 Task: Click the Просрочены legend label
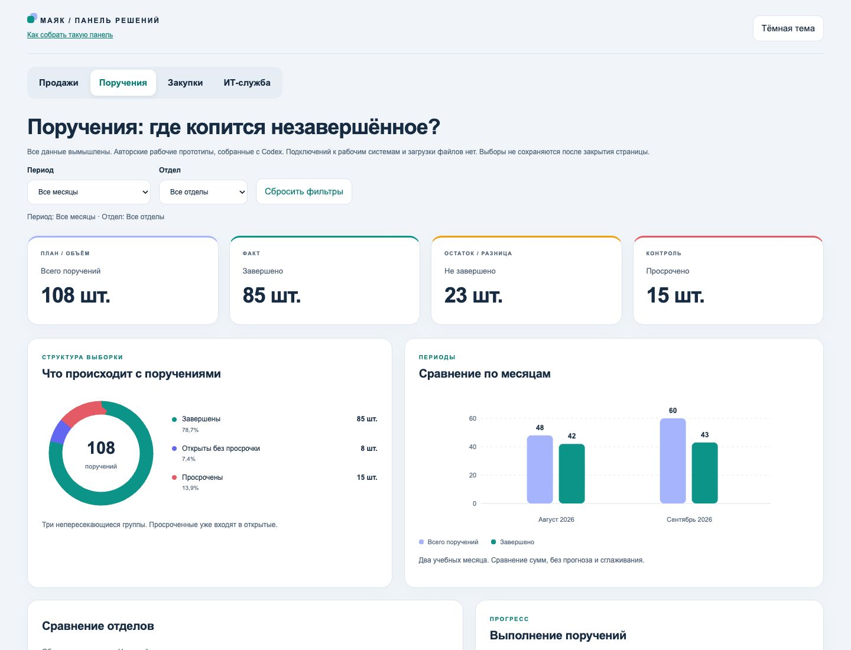(x=202, y=477)
